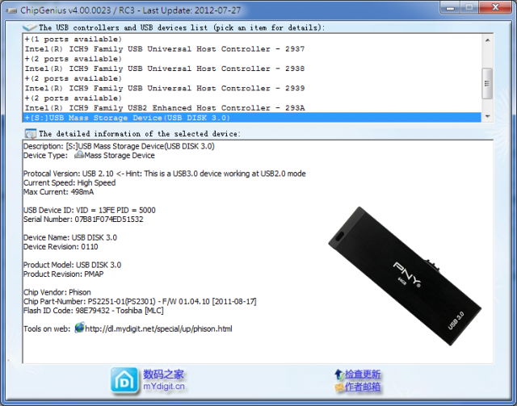This screenshot has height=406, width=517.
Task: Click the mYdigit.cn house logo icon
Action: coord(124,381)
